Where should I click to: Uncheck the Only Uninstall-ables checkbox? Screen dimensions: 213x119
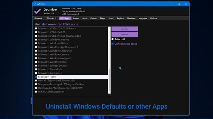pyautogui.click(x=112, y=44)
